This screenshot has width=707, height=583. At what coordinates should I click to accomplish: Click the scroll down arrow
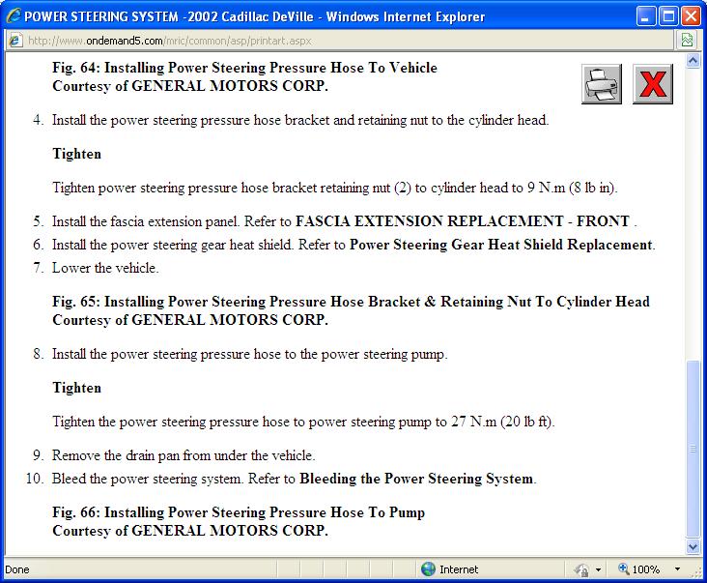tap(693, 546)
